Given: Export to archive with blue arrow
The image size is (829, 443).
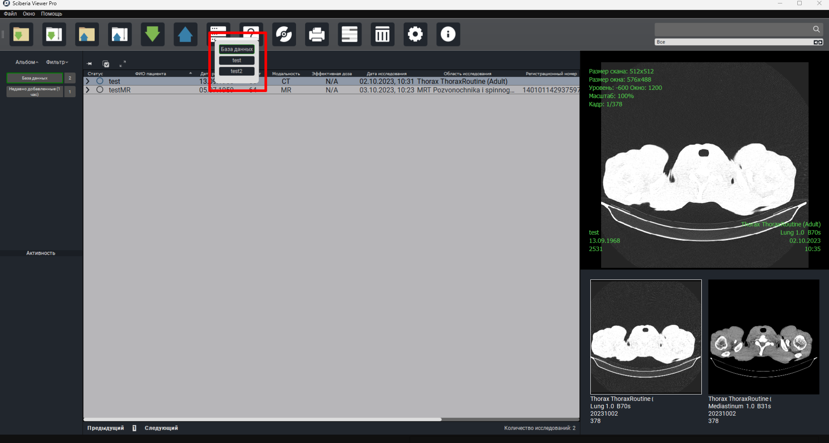Looking at the screenshot, I should point(120,34).
